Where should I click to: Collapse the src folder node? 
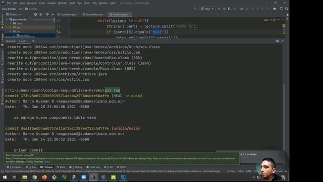[x=11, y=31]
